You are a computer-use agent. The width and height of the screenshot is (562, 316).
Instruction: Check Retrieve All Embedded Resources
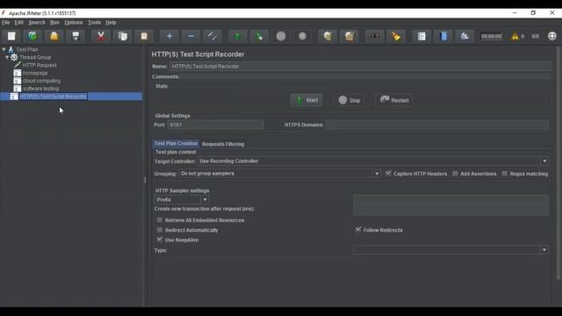pos(160,220)
